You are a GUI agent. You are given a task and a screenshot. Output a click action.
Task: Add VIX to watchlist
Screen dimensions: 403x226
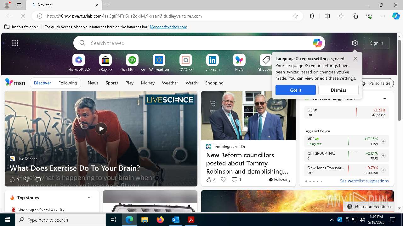click(383, 141)
